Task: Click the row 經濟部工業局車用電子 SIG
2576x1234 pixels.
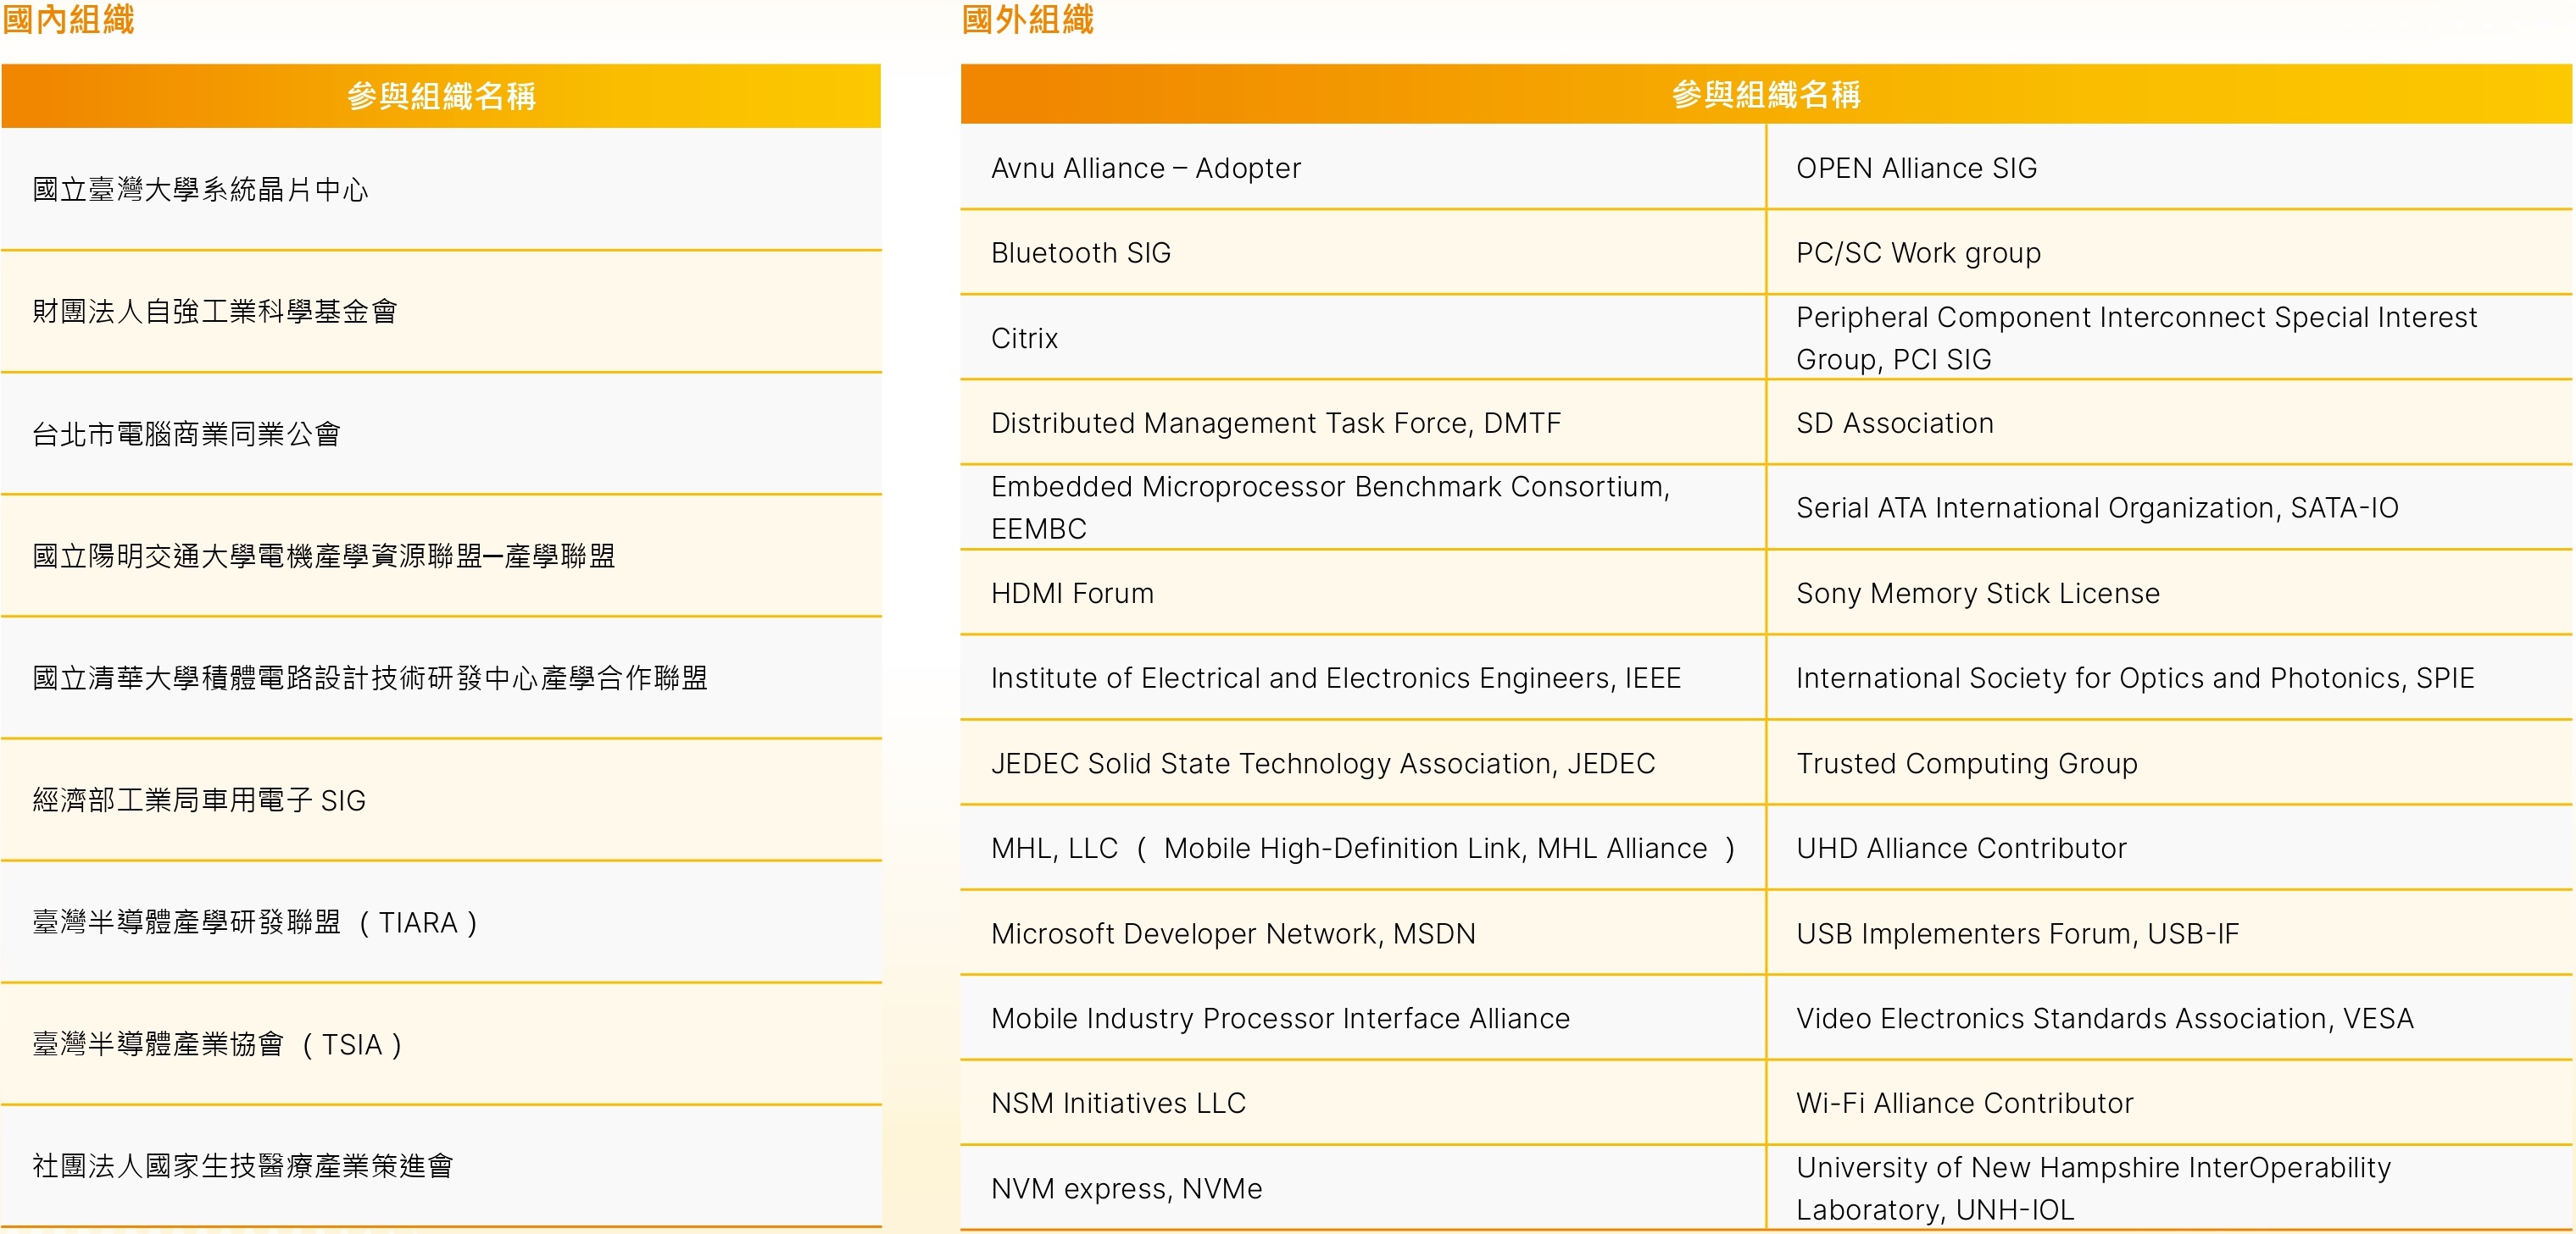Action: [x=441, y=800]
